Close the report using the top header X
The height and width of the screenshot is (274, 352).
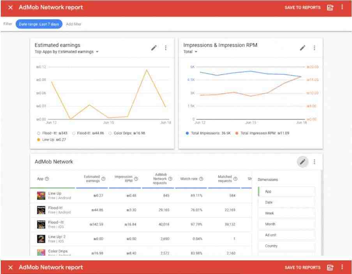tap(10, 7)
